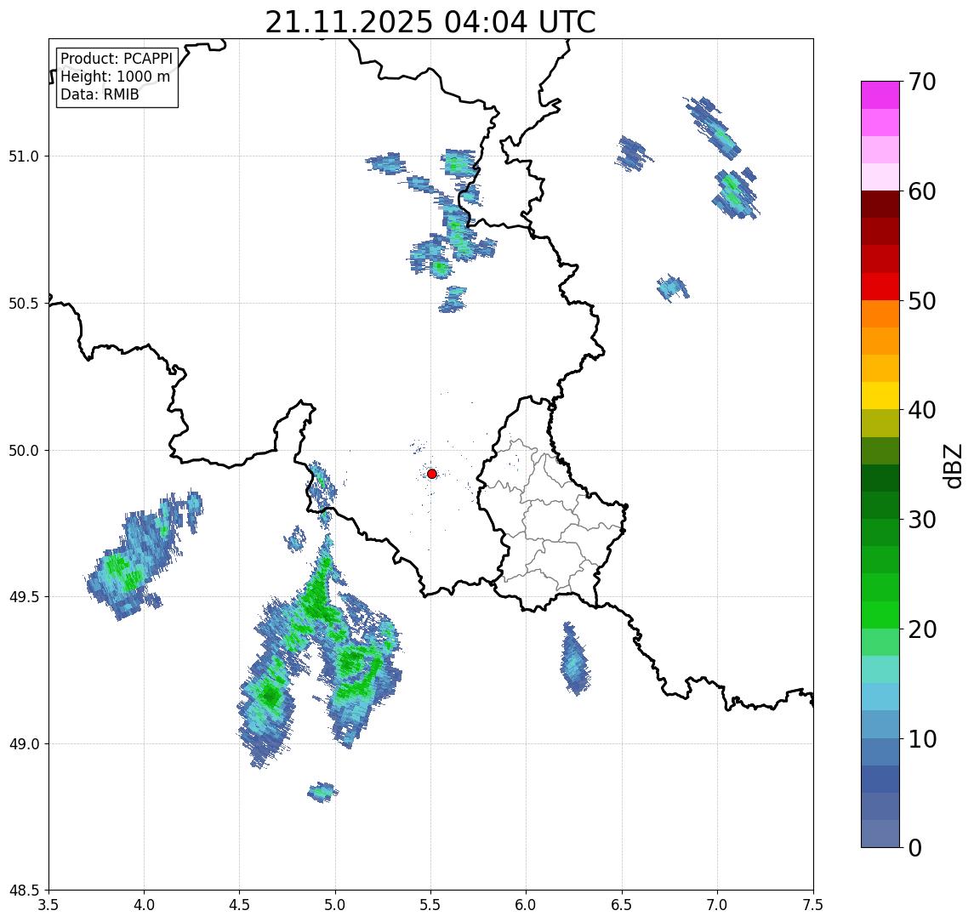The width and height of the screenshot is (974, 922).
Task: Click the latitude axis label 48.5
Action: tap(24, 891)
